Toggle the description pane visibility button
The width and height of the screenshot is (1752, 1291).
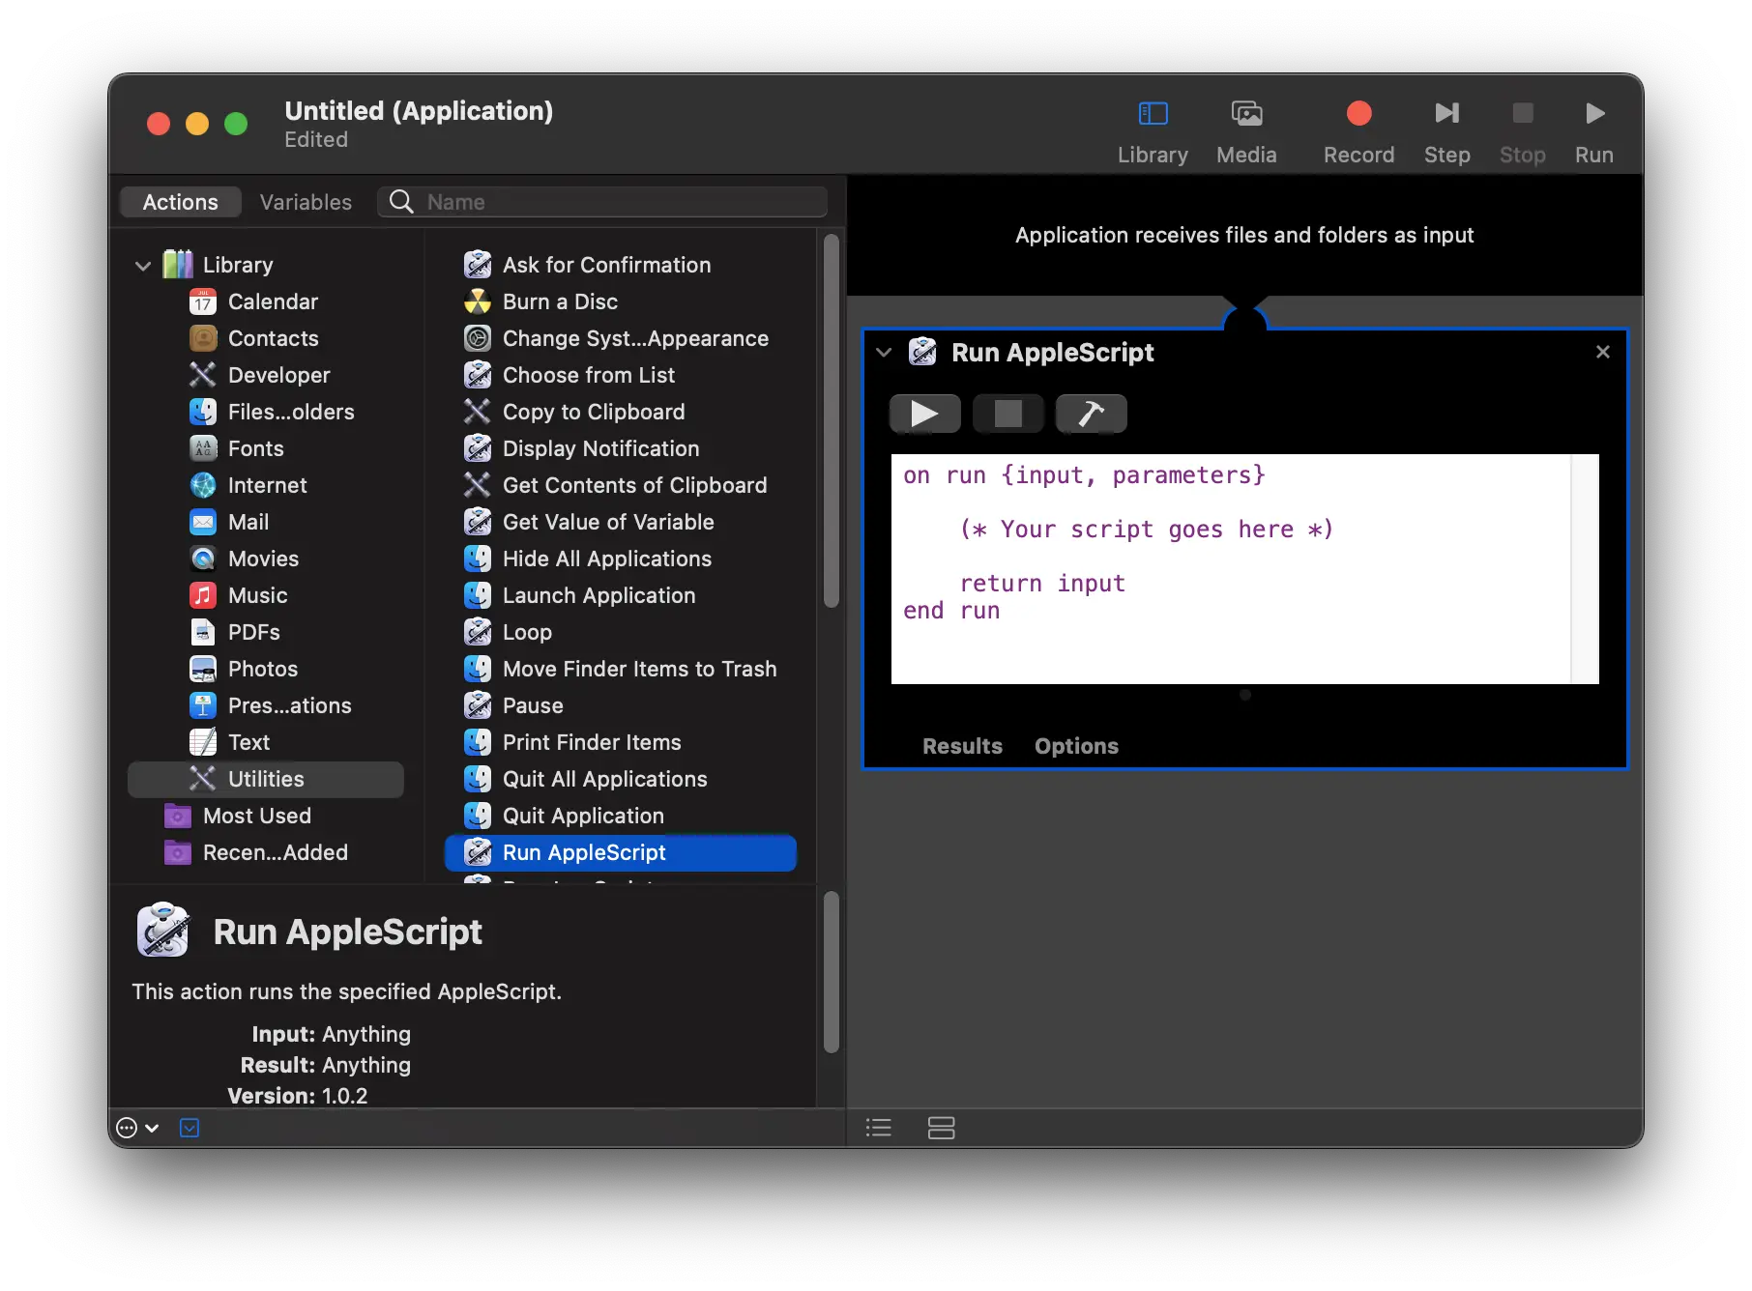pyautogui.click(x=190, y=1128)
